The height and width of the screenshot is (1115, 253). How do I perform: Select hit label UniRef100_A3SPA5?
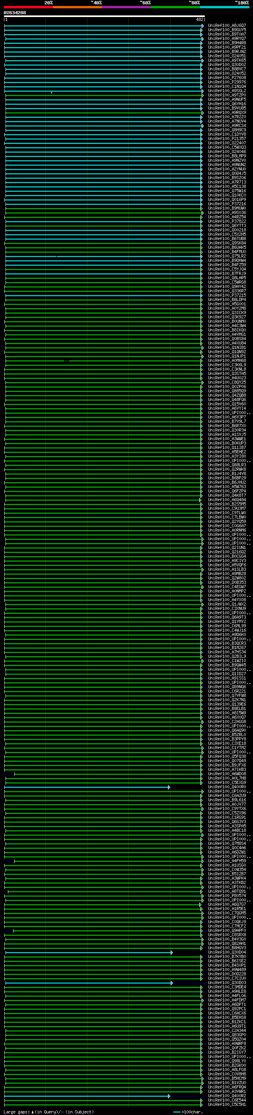click(227, 826)
